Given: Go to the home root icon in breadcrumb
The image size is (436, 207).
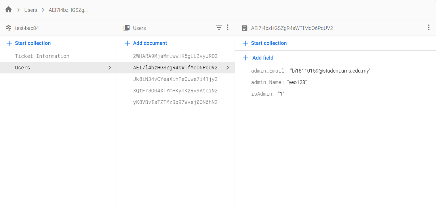Looking at the screenshot, I should tap(9, 10).
